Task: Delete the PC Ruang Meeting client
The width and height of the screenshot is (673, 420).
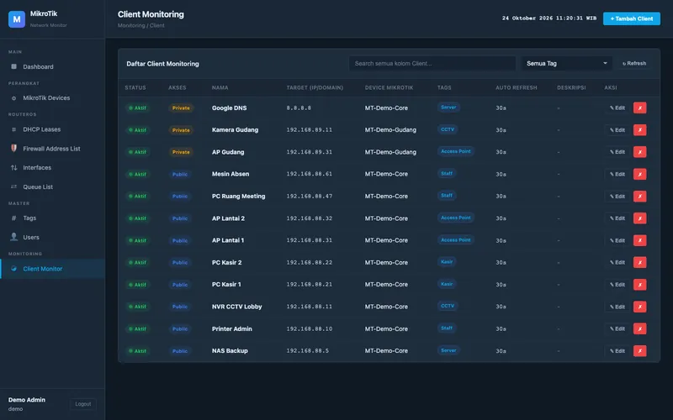Action: click(639, 197)
